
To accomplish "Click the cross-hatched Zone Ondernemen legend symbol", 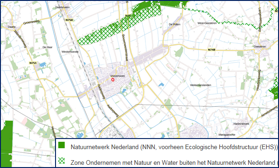I will coord(61,161).
